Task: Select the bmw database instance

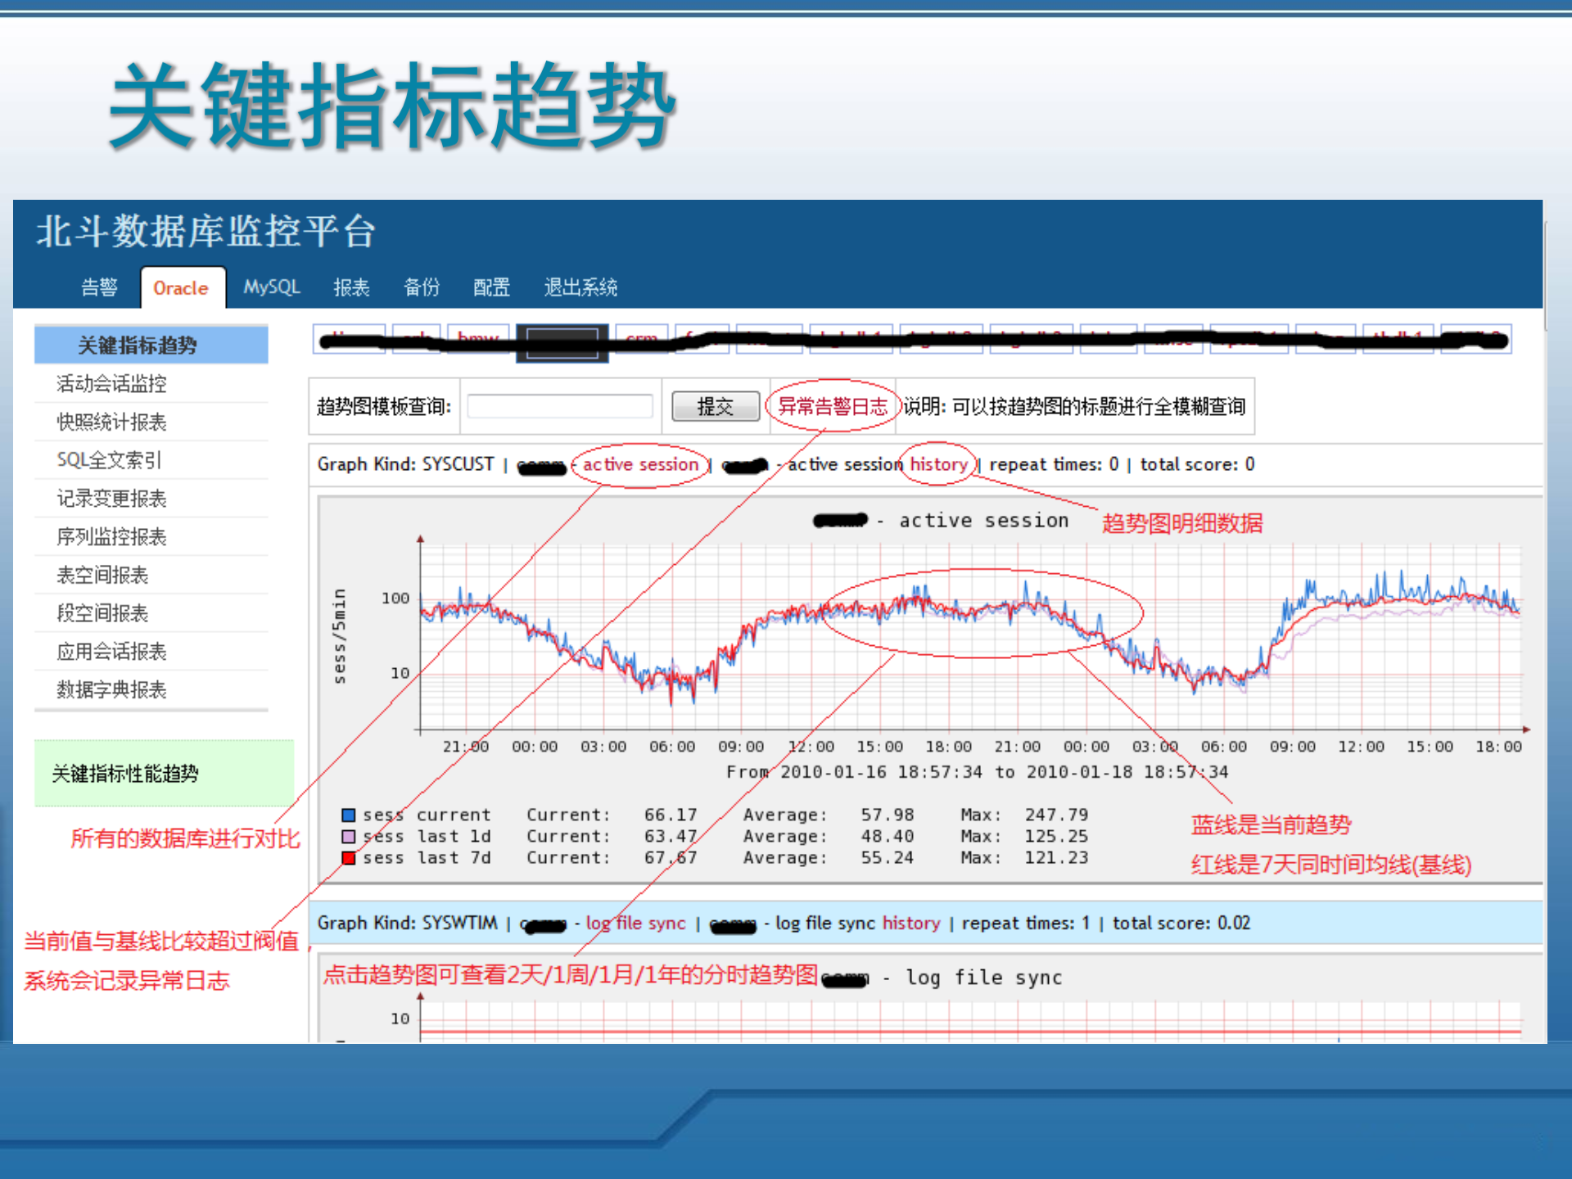Action: coord(477,340)
